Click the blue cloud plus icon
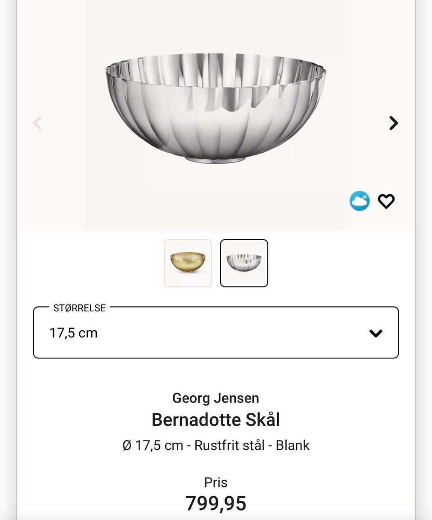 click(360, 201)
